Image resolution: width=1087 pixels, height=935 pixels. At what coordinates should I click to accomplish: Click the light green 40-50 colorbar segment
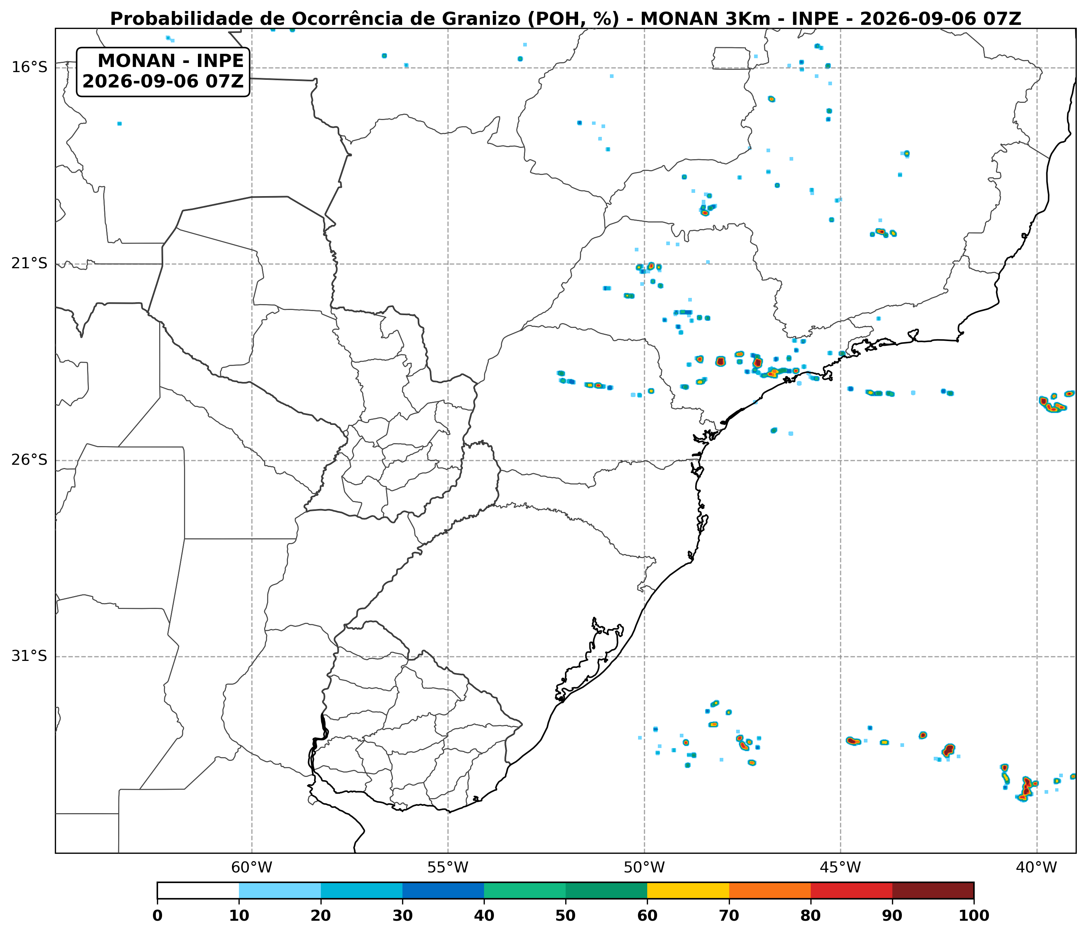[525, 890]
